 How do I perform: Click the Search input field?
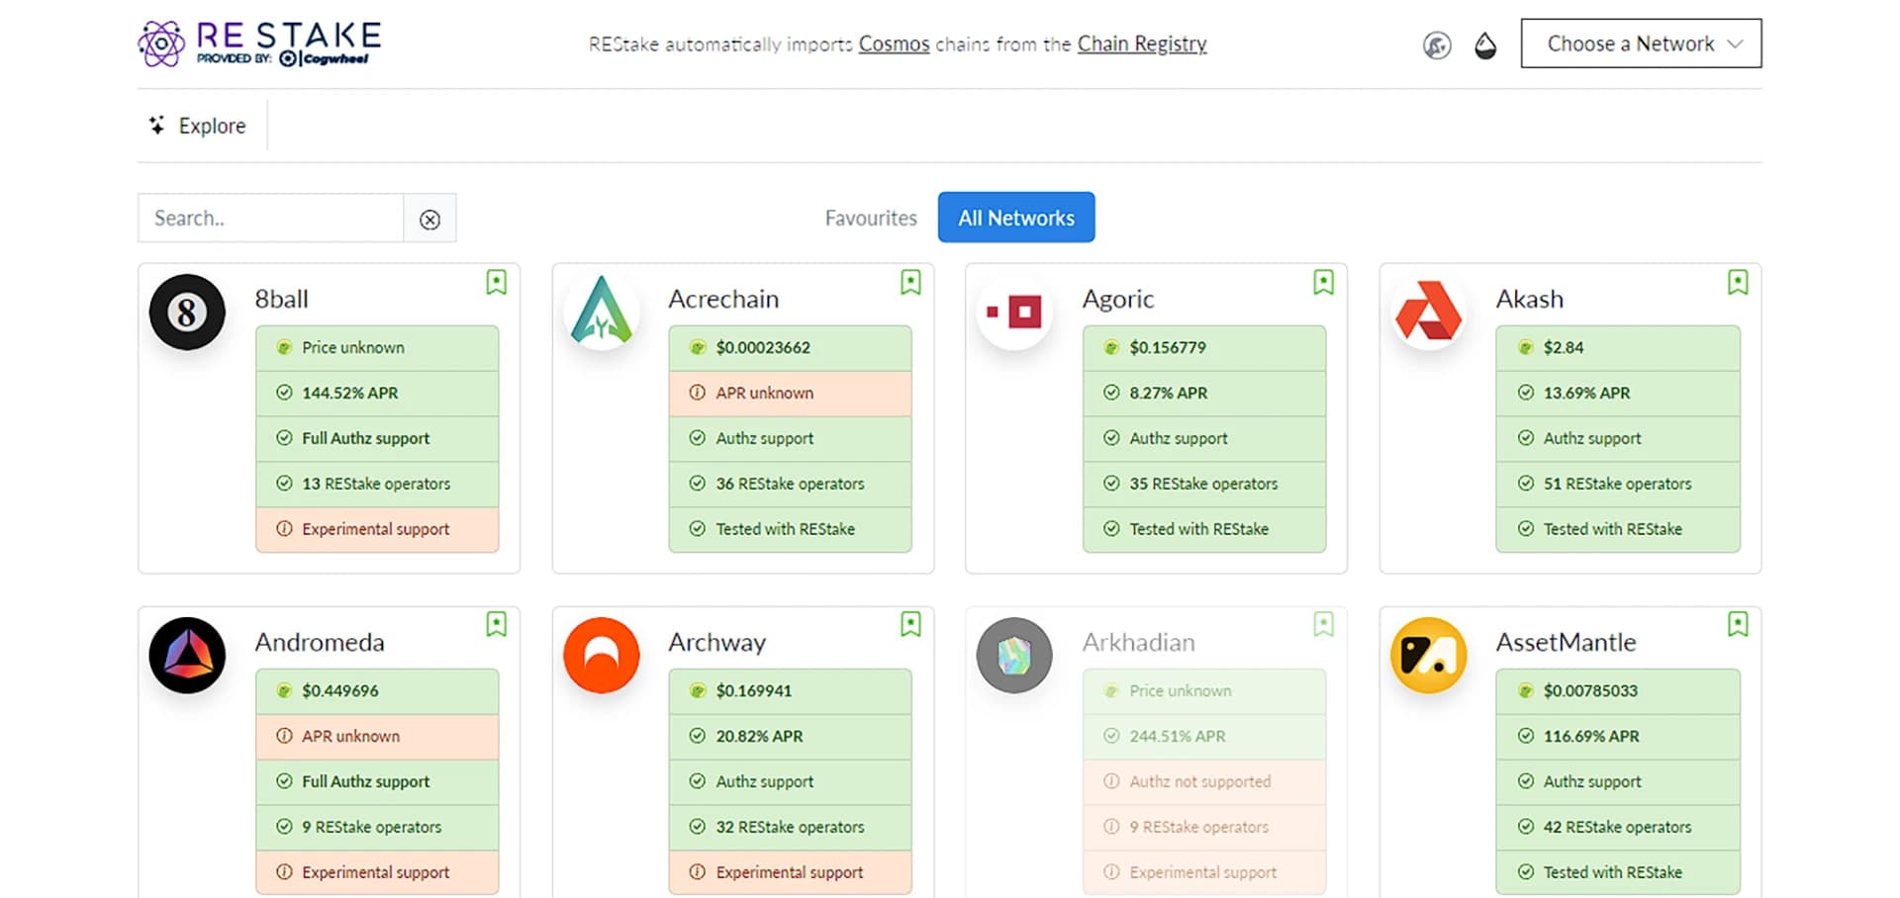coord(270,218)
